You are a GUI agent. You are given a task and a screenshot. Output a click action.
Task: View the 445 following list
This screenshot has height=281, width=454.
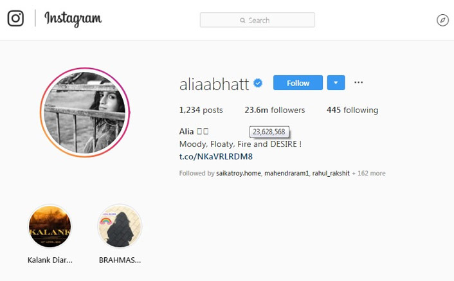coord(352,110)
